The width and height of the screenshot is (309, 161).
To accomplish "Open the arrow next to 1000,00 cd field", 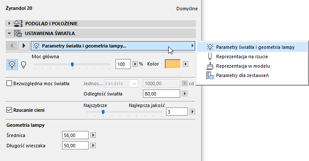I will click(184, 83).
